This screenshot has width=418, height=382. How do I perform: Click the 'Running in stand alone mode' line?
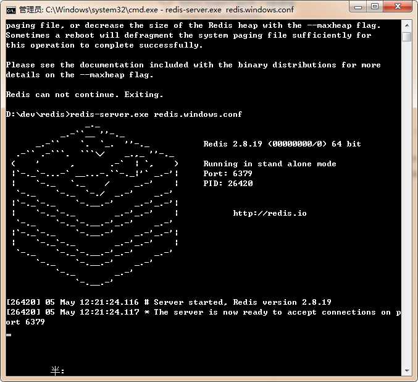[x=270, y=164]
